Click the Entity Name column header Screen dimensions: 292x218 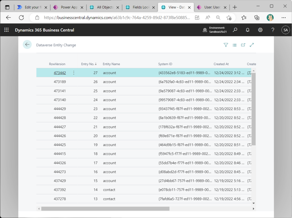pos(111,64)
